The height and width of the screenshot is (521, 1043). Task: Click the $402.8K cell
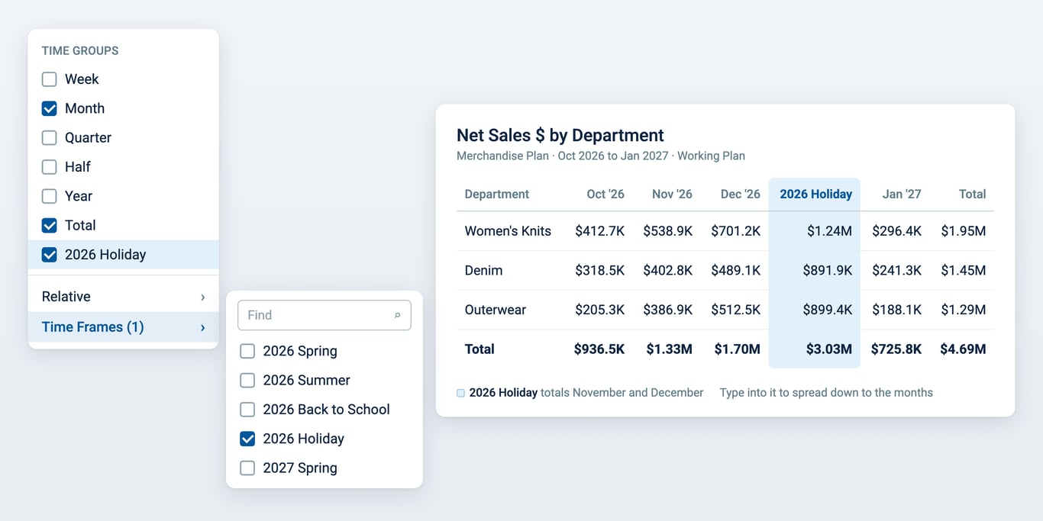tap(667, 270)
